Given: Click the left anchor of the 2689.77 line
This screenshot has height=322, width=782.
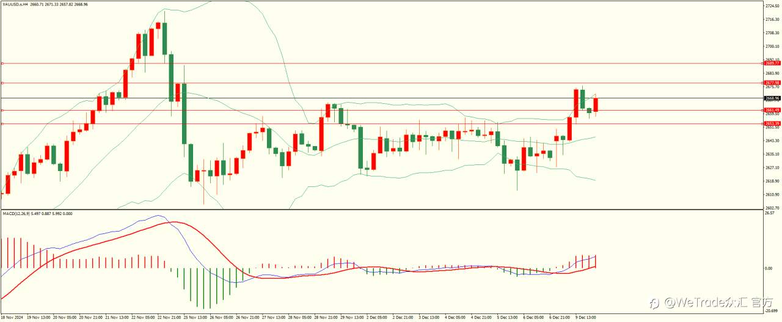Looking at the screenshot, I should [x=2, y=63].
